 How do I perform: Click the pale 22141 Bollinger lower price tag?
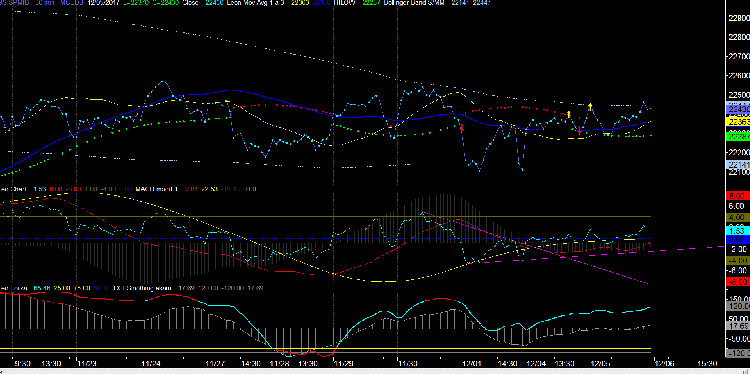[x=738, y=165]
